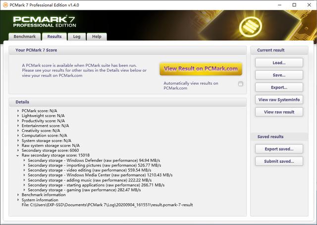This screenshot has width=317, height=225.
Task: Click 'Raw system storage score: N/A' text
Action: [51, 145]
